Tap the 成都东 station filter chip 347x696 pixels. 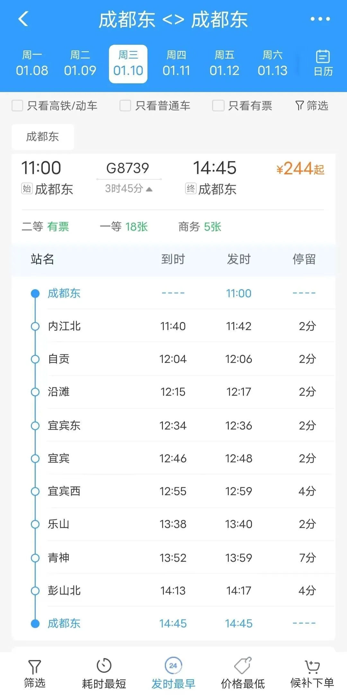pos(43,137)
